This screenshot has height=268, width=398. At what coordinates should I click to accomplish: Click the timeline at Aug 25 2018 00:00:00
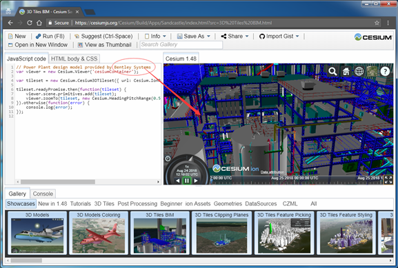pos(294,178)
